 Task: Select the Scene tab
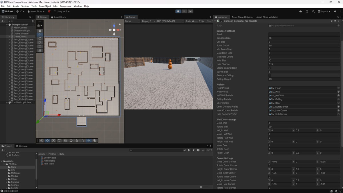point(42,17)
